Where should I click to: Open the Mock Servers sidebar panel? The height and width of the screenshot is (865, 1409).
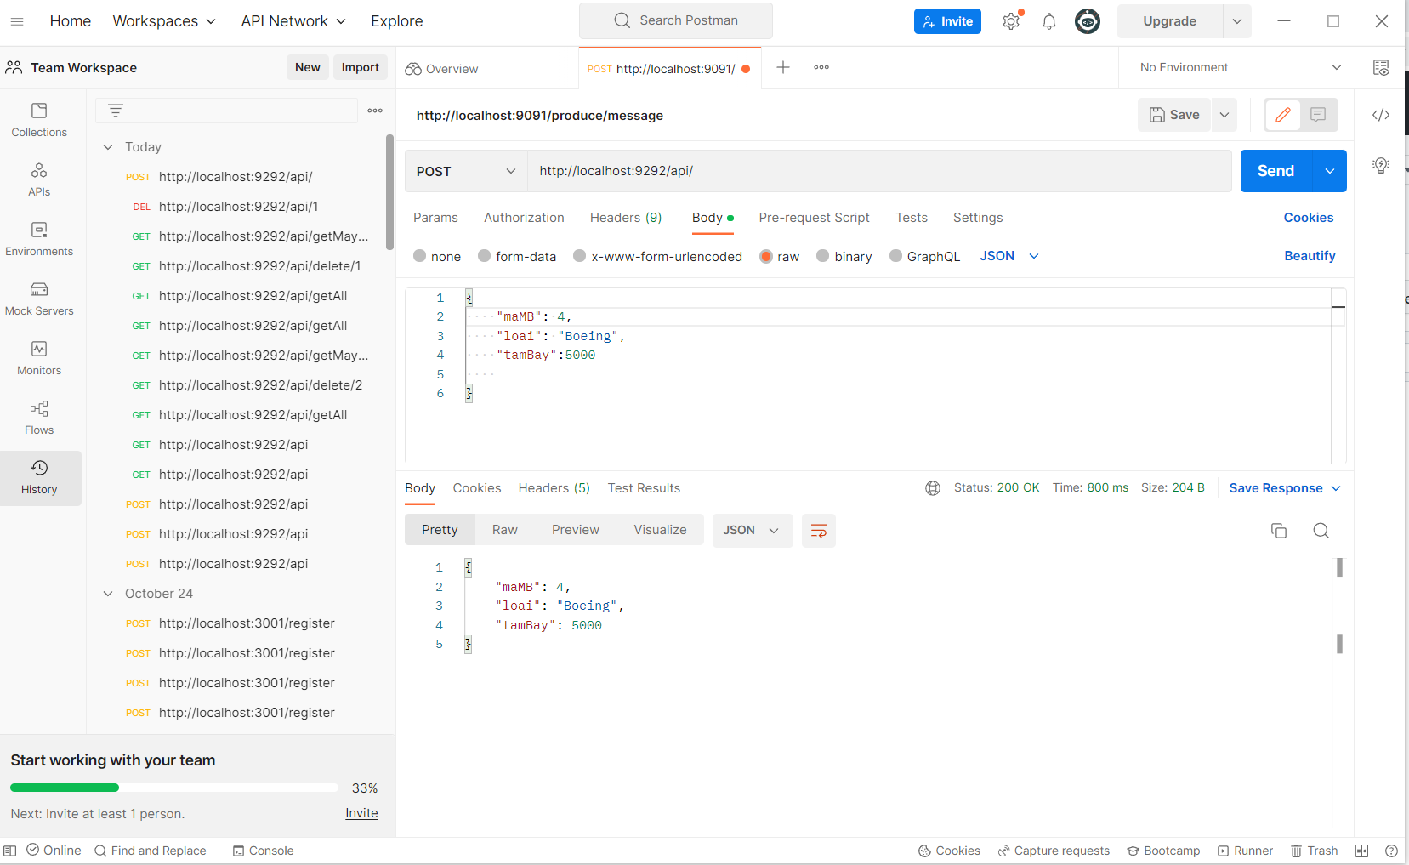[x=39, y=299]
